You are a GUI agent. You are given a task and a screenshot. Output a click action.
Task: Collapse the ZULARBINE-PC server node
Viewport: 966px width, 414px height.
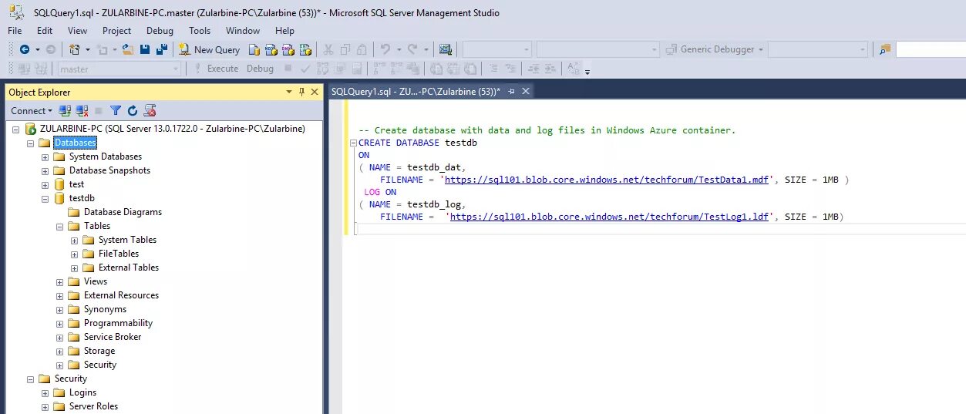point(15,129)
